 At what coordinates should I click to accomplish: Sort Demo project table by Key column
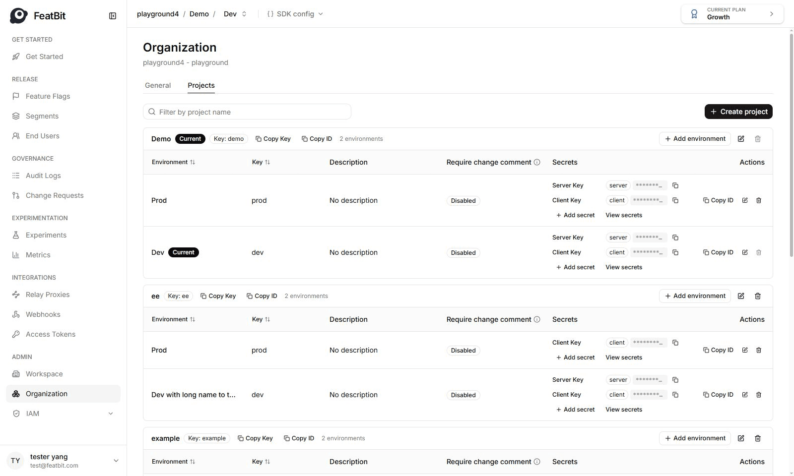point(261,162)
